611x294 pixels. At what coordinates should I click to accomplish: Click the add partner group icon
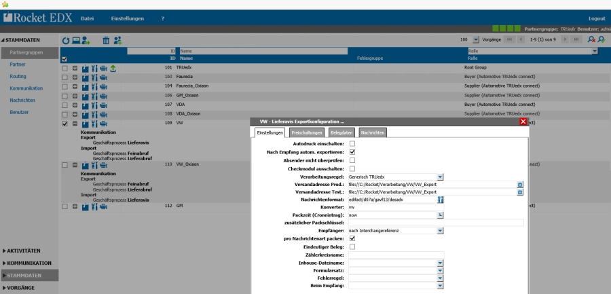117,40
